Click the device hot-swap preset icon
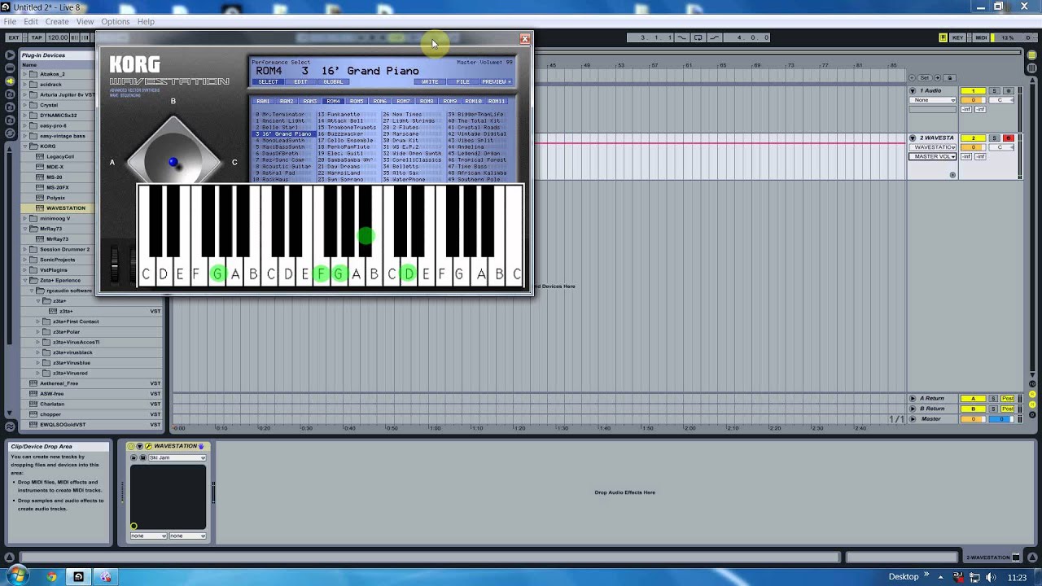 tap(134, 457)
